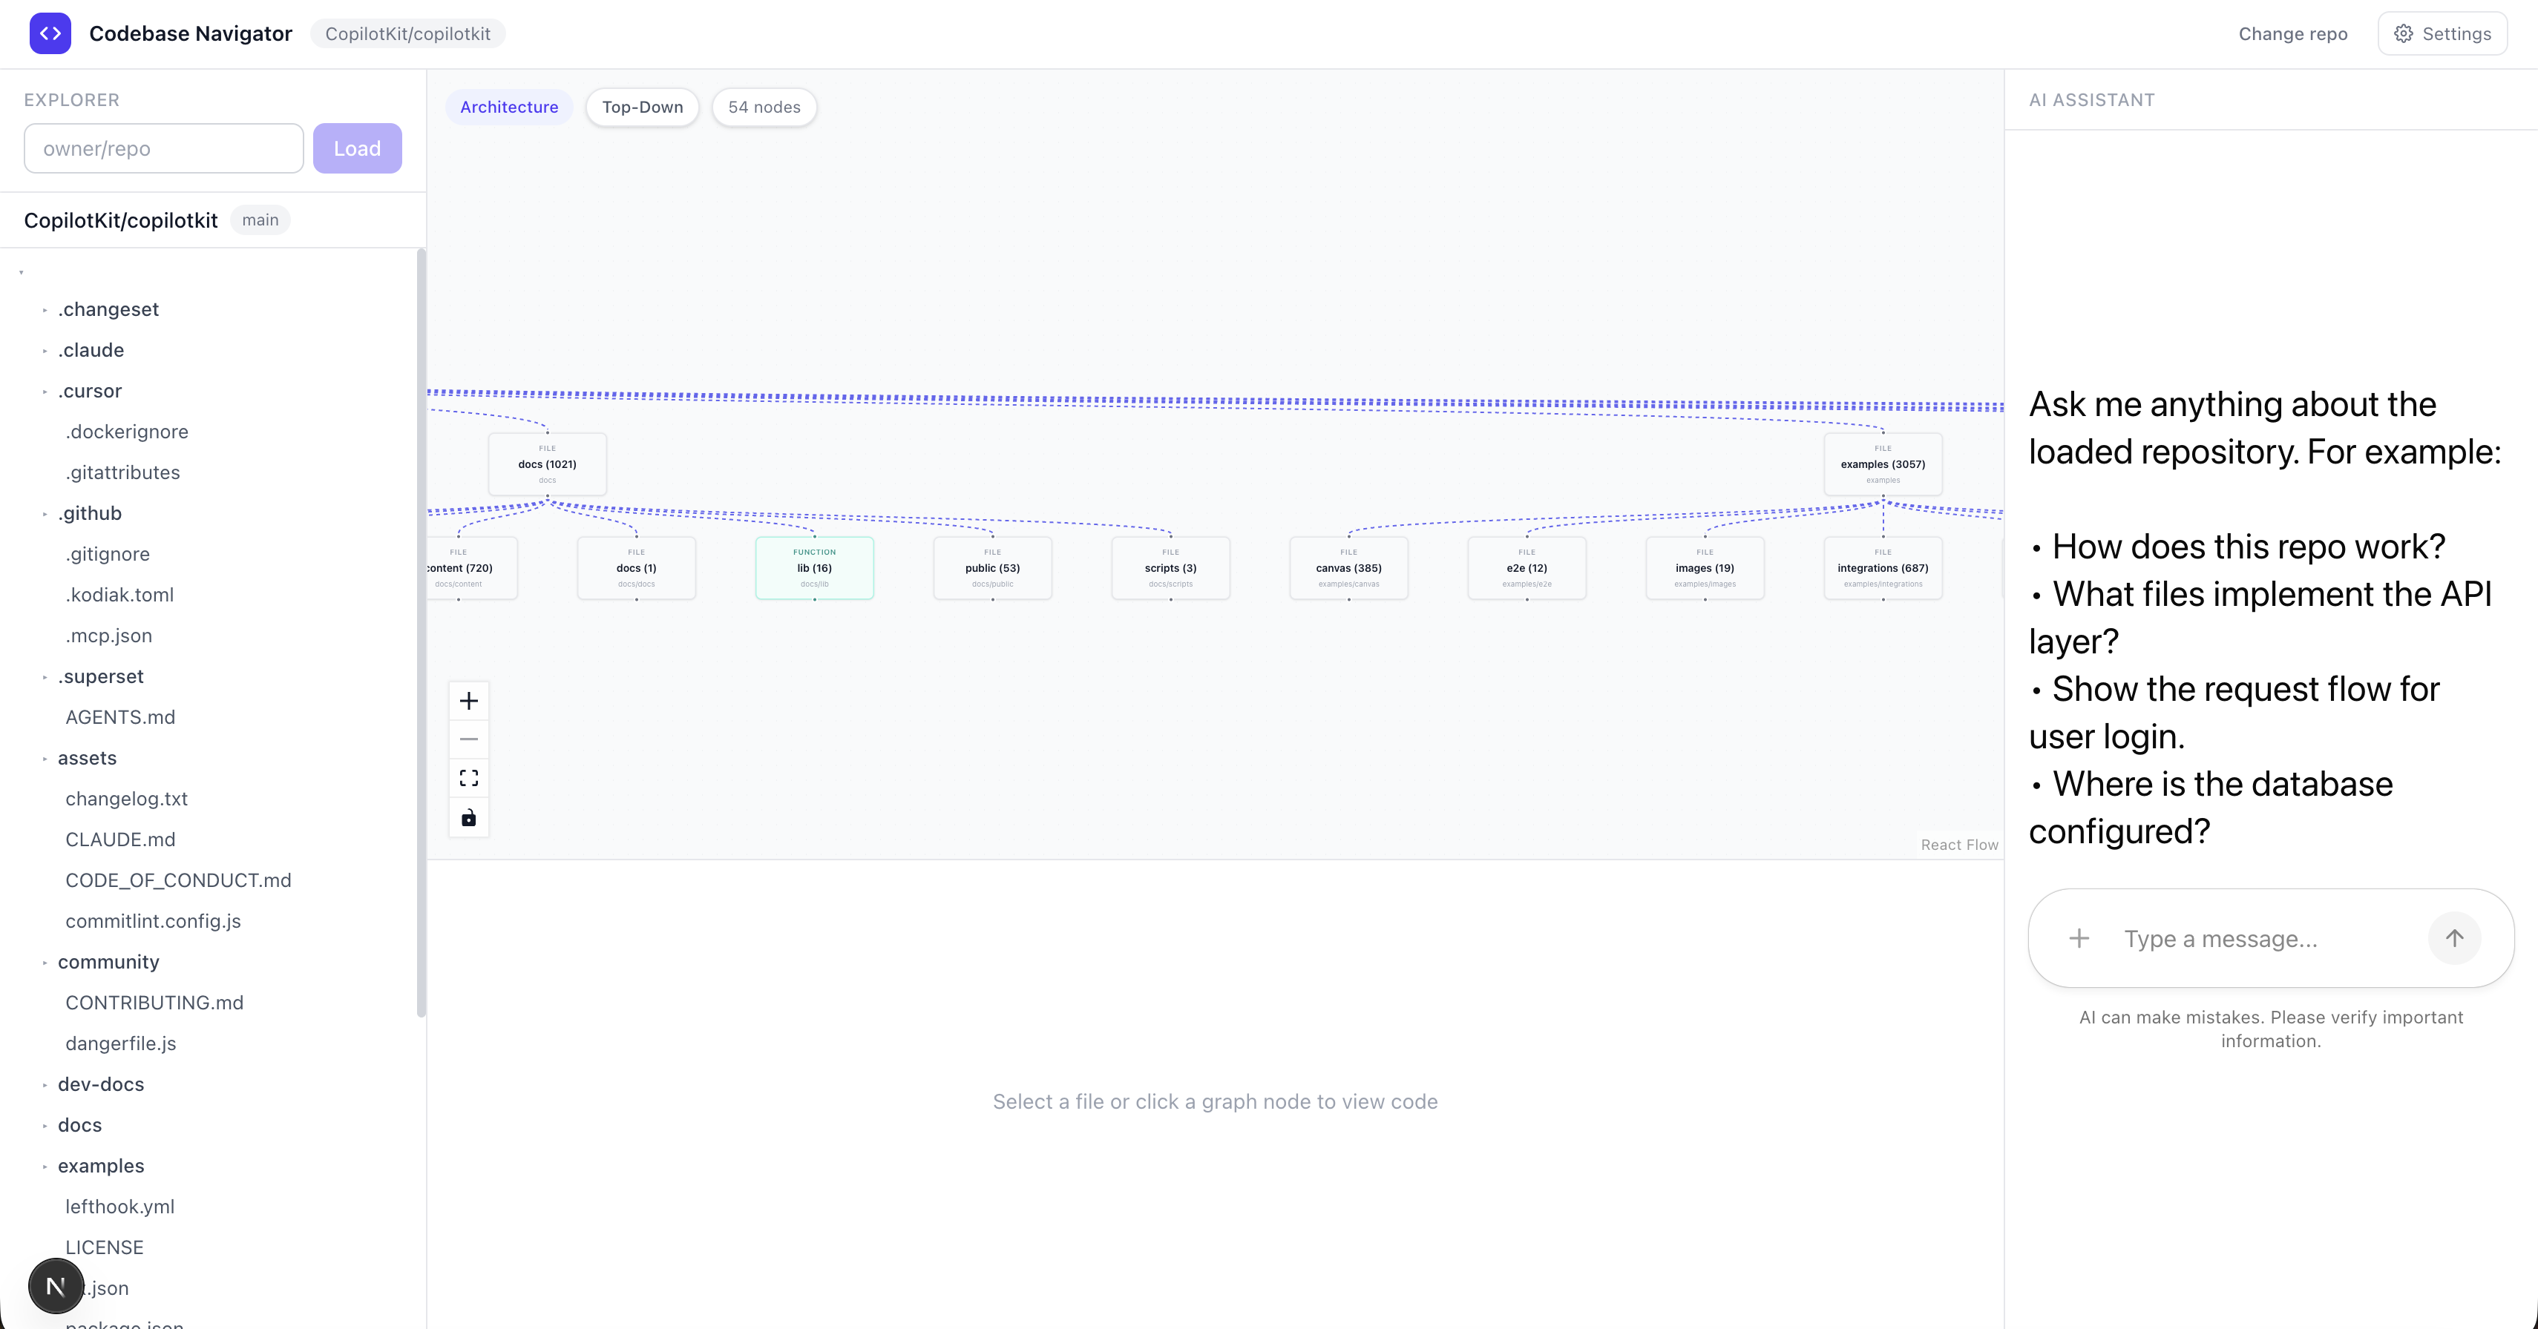Toggle graph interactivity lock icon

pyautogui.click(x=469, y=818)
